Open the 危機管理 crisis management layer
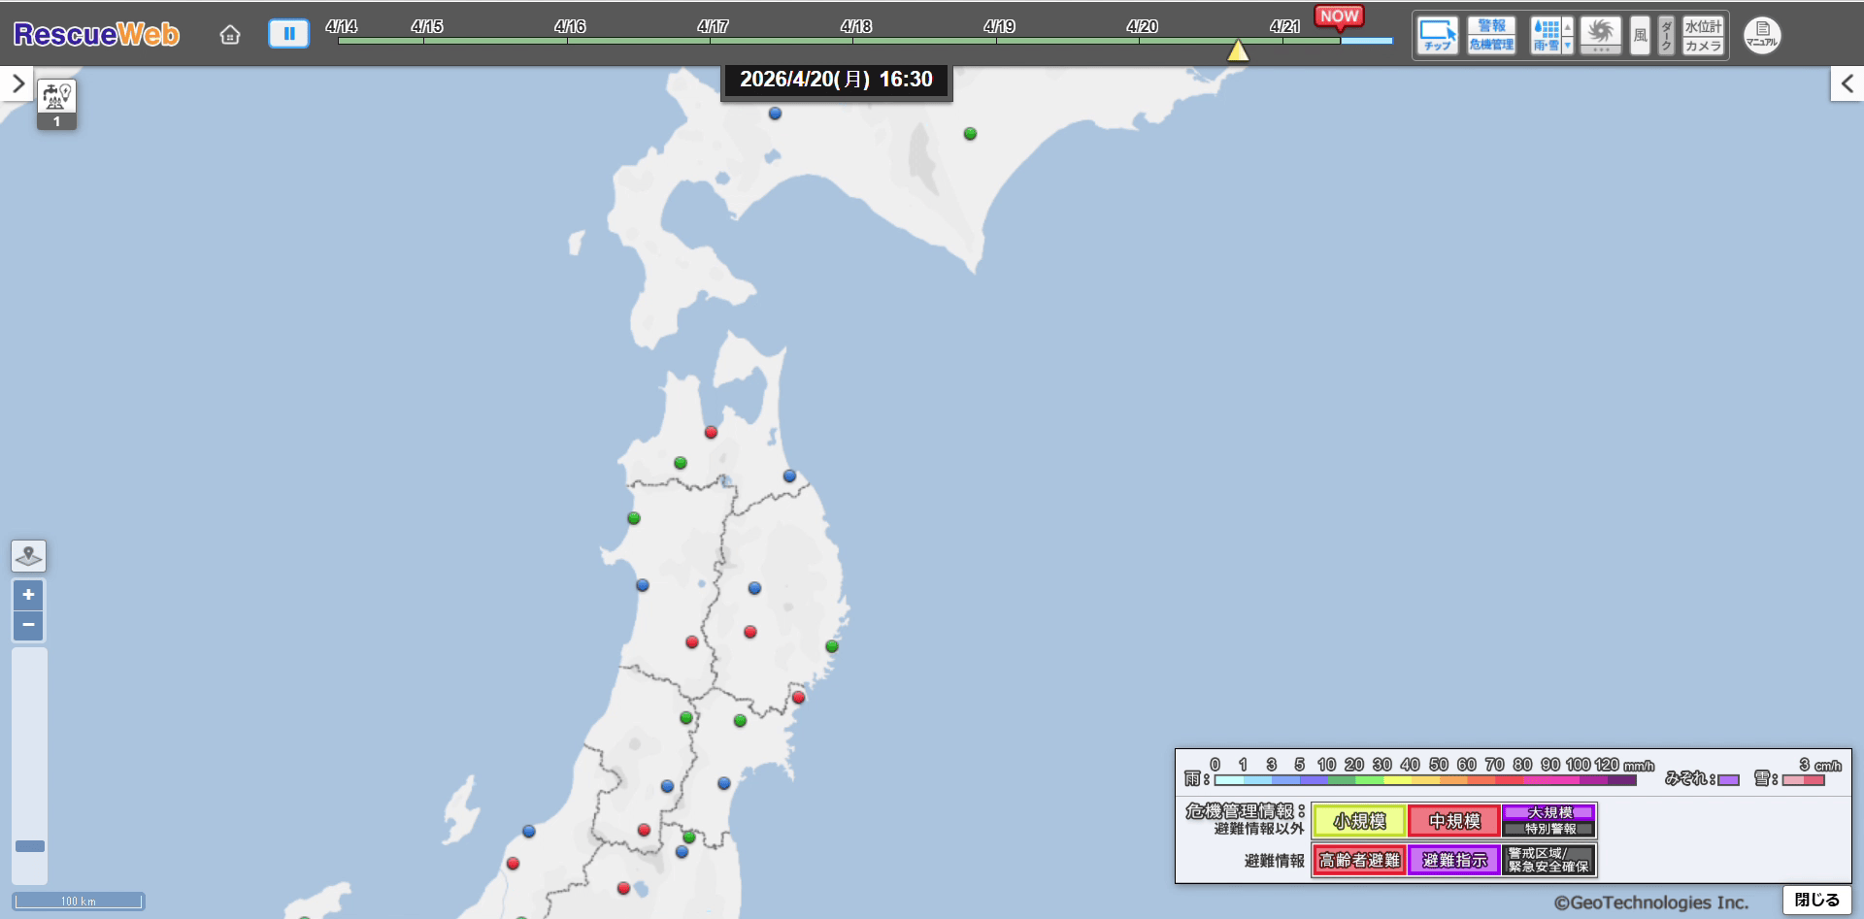Screen dimensions: 1864x919 click(1491, 45)
